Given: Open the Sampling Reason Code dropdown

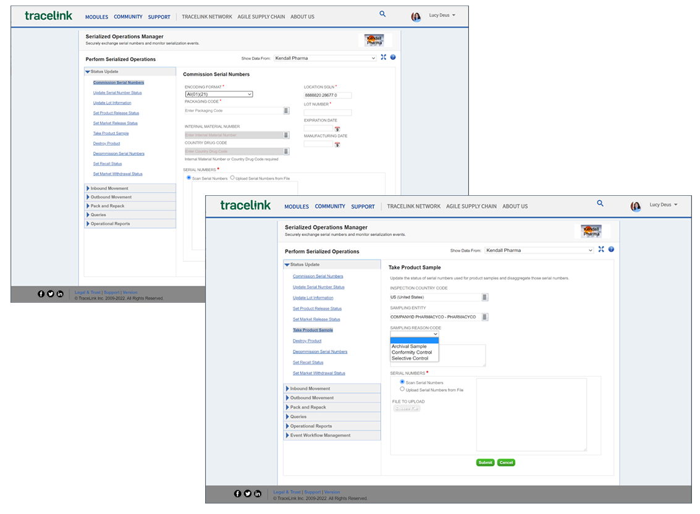Looking at the screenshot, I should click(x=415, y=334).
